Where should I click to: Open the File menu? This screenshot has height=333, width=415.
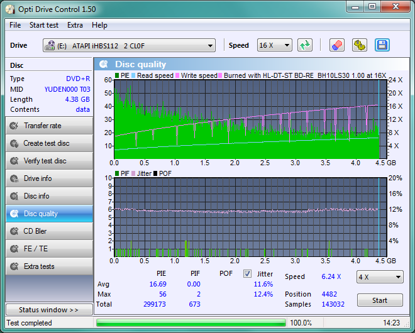[x=15, y=25]
